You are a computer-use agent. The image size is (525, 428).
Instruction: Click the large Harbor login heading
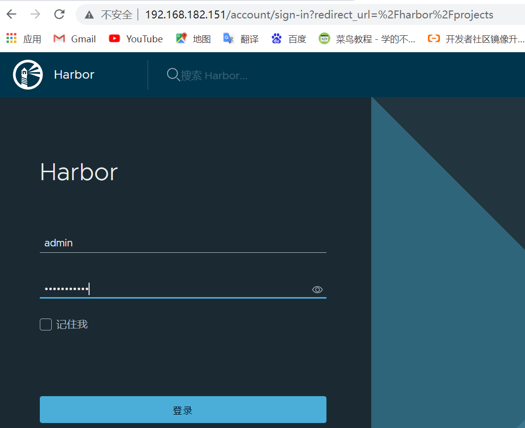(x=79, y=172)
